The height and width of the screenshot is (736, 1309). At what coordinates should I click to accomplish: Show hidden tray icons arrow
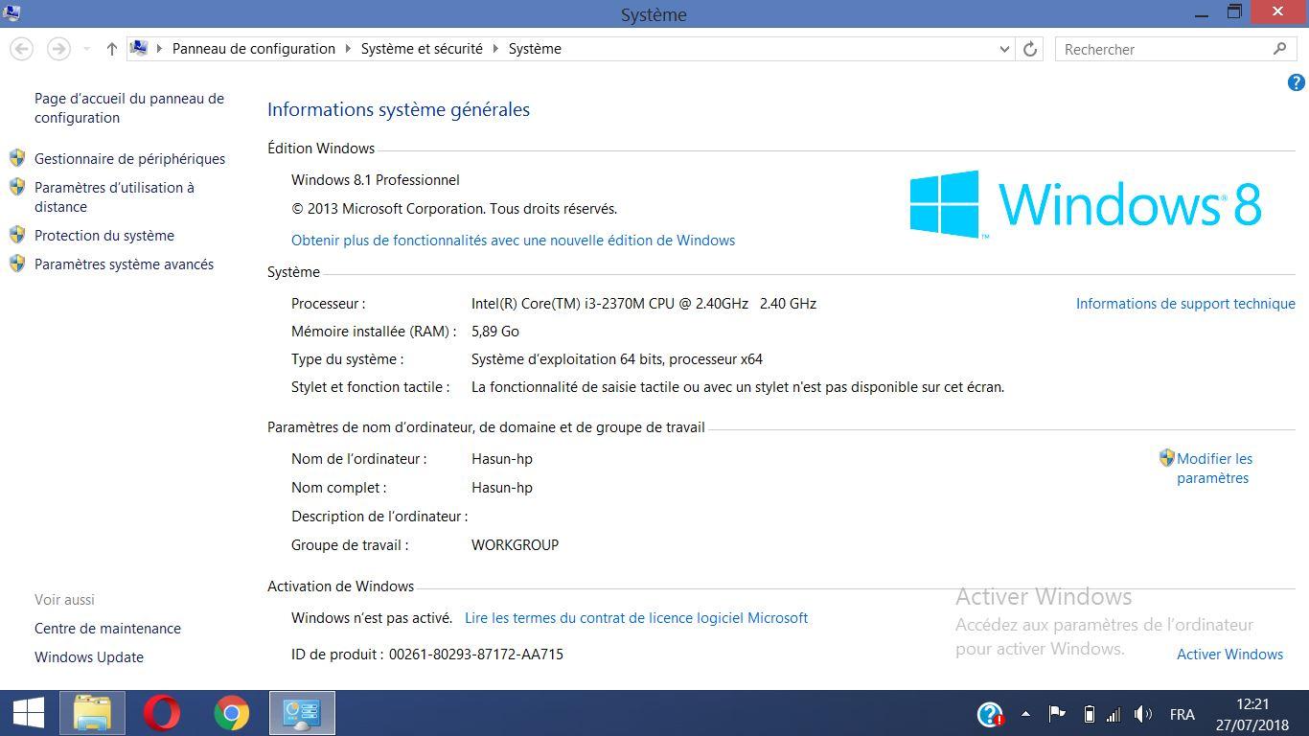point(1025,714)
